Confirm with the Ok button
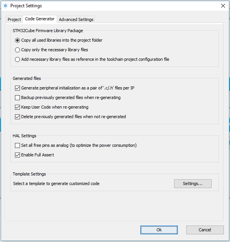 (x=159, y=230)
